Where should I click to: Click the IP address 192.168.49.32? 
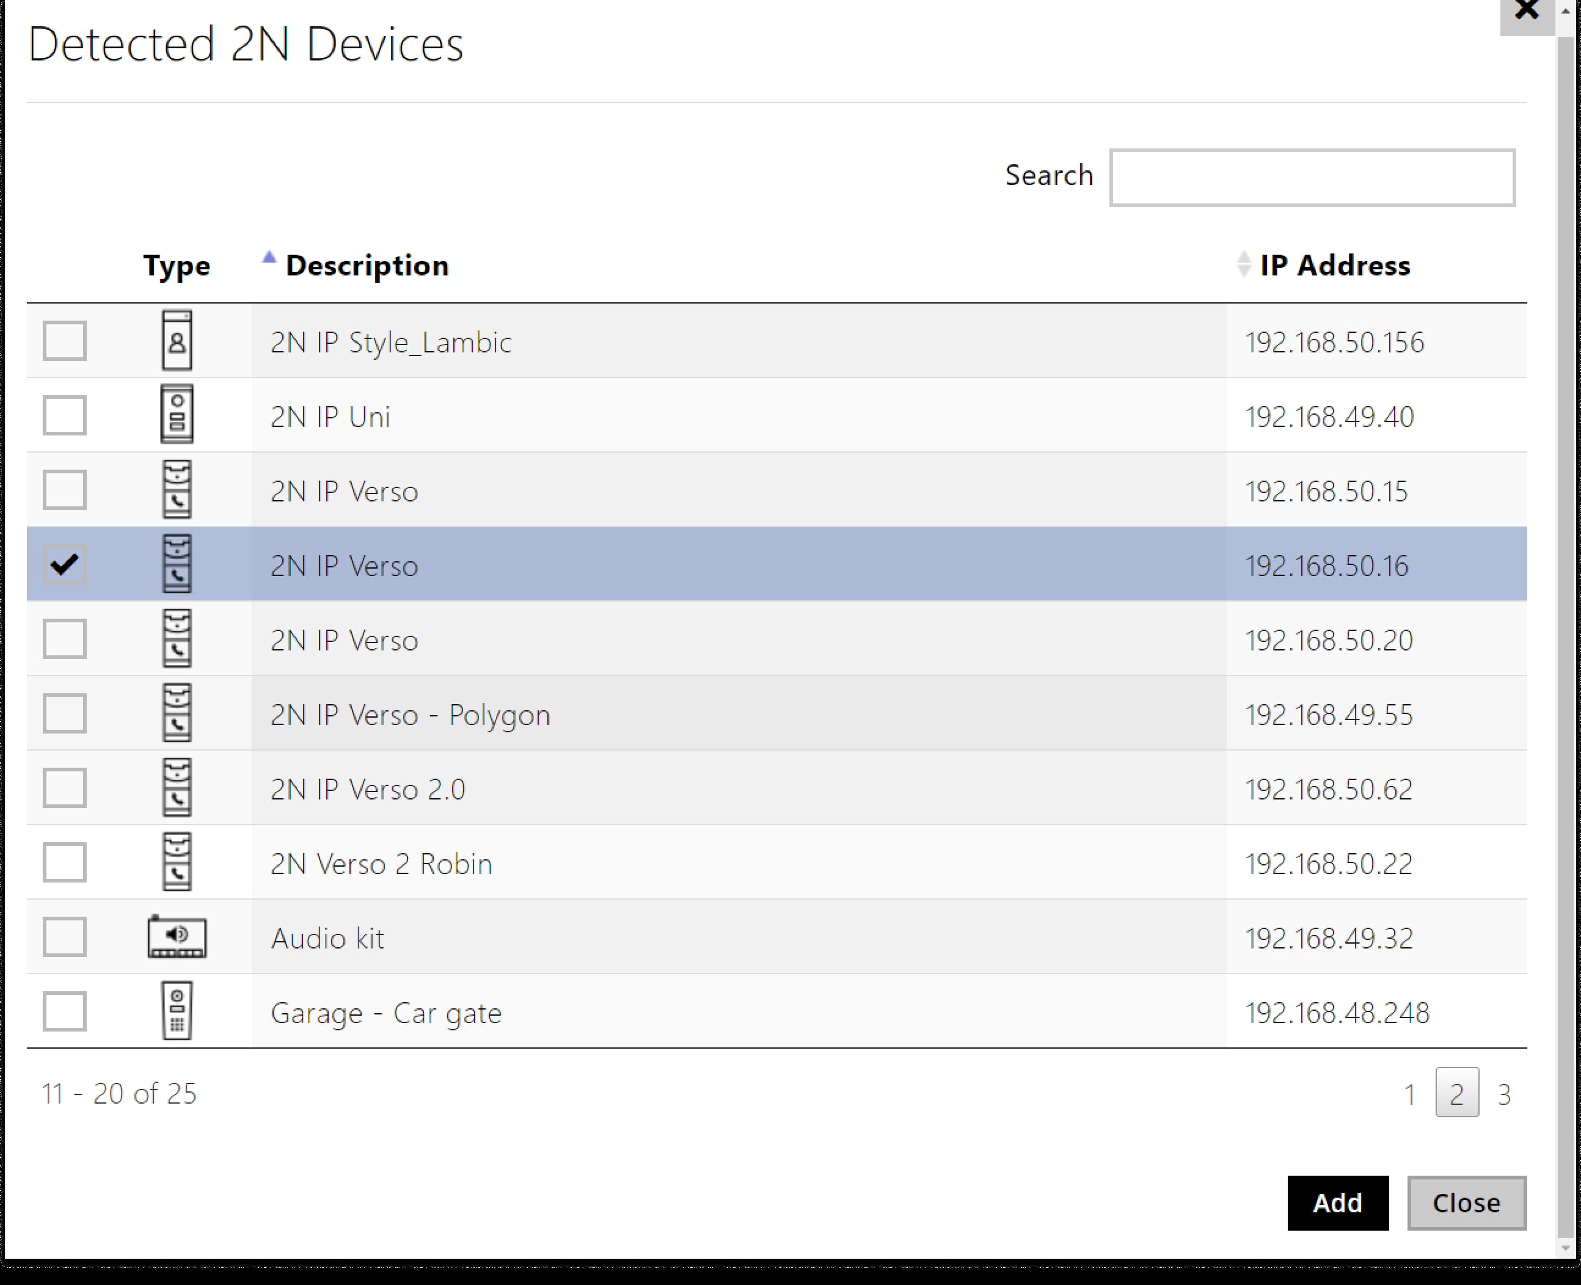(1329, 939)
